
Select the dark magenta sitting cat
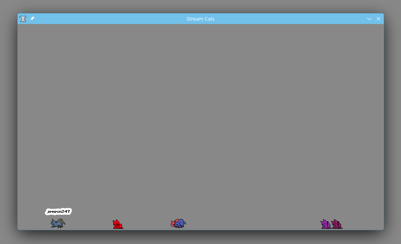tap(337, 224)
